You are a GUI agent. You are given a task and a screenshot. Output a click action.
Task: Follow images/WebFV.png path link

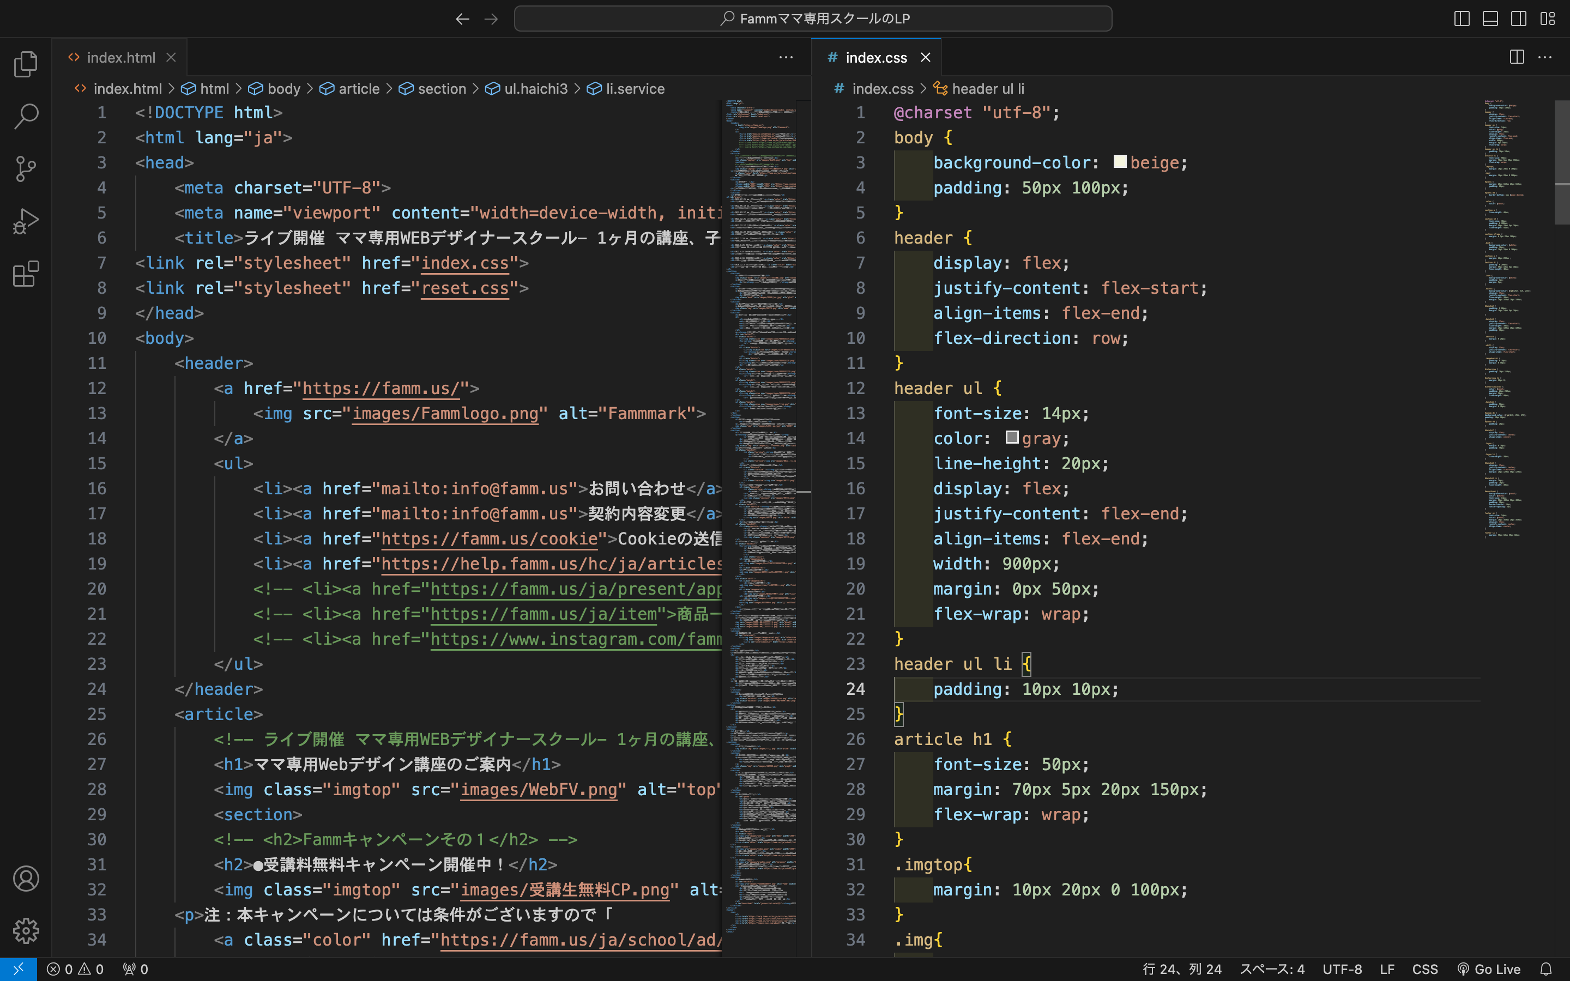coord(539,790)
